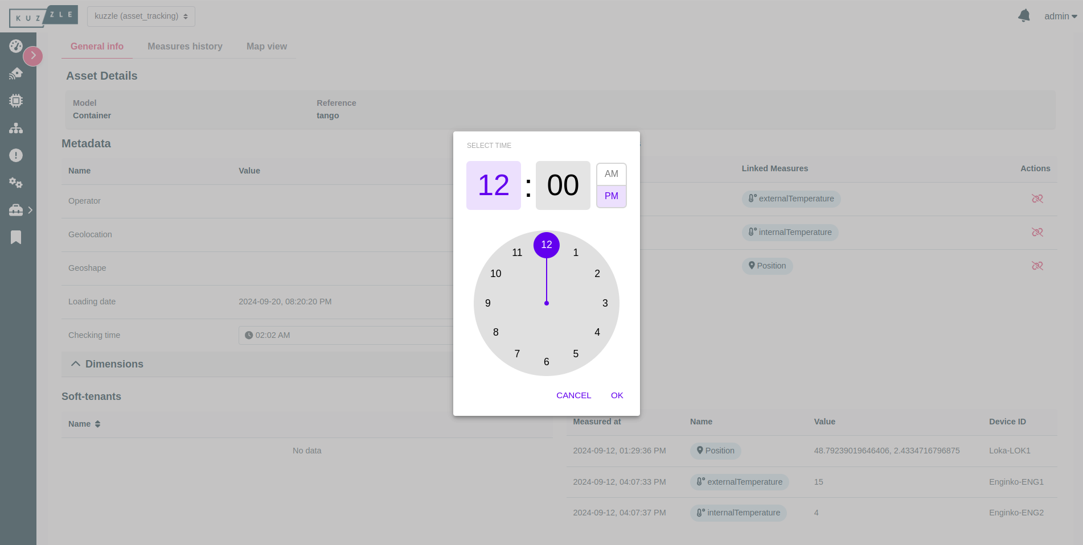Image resolution: width=1083 pixels, height=545 pixels.
Task: Select PM in the time picker
Action: [611, 196]
